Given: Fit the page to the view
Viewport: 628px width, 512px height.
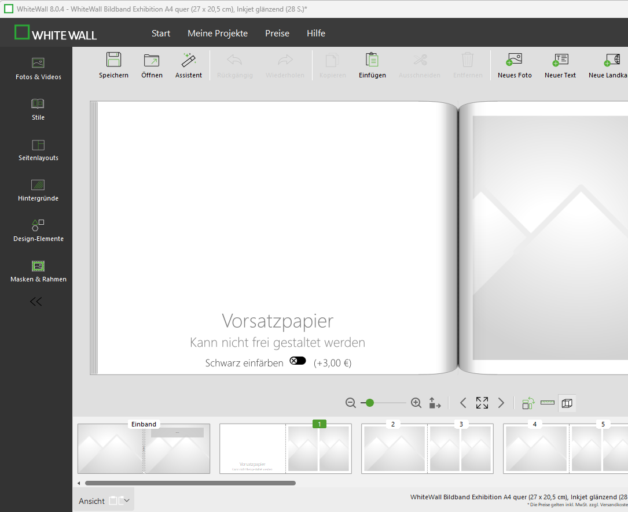Looking at the screenshot, I should (482, 403).
